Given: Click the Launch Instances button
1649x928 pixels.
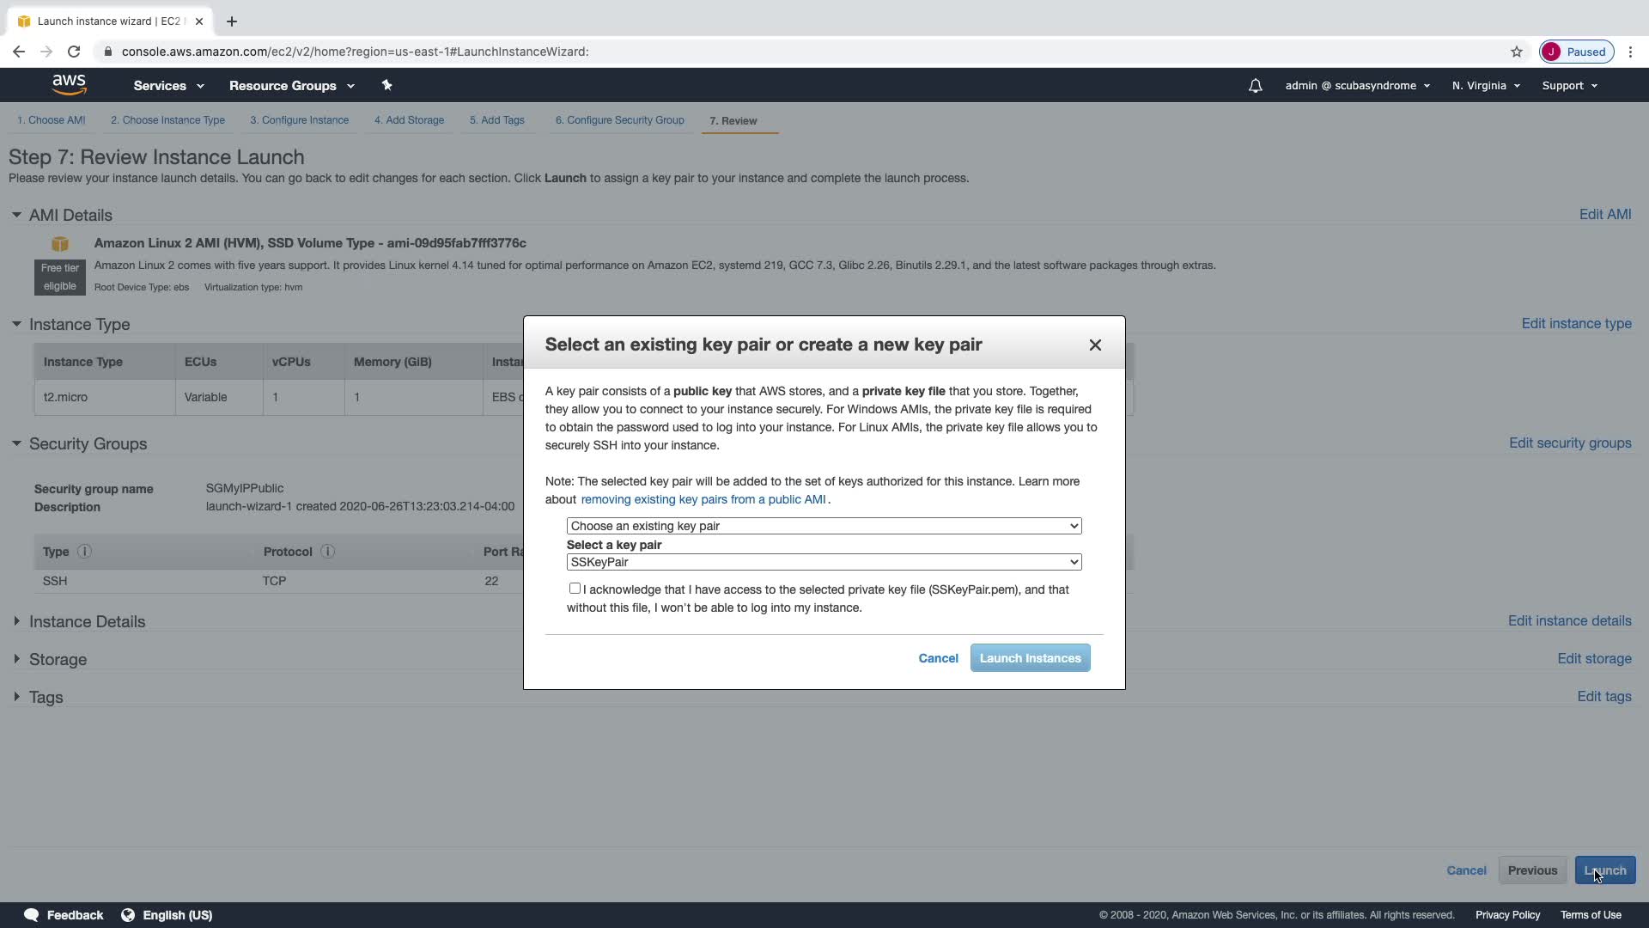Looking at the screenshot, I should tap(1030, 658).
